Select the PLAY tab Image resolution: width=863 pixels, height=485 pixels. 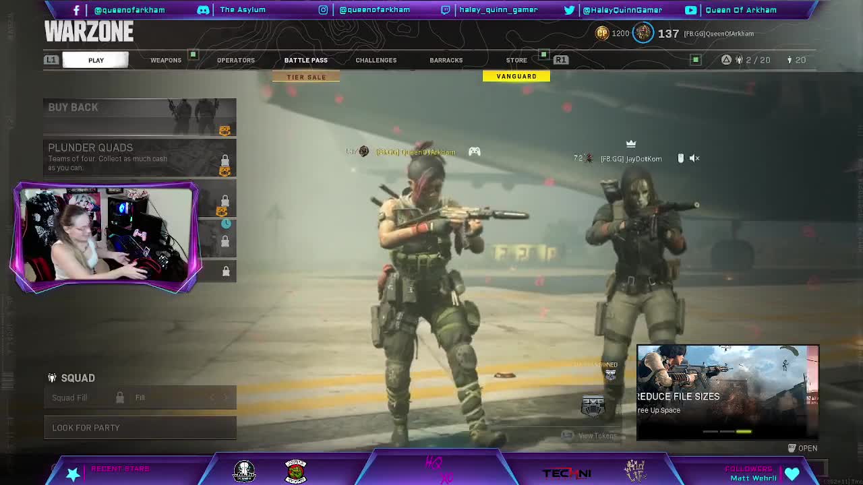(96, 60)
